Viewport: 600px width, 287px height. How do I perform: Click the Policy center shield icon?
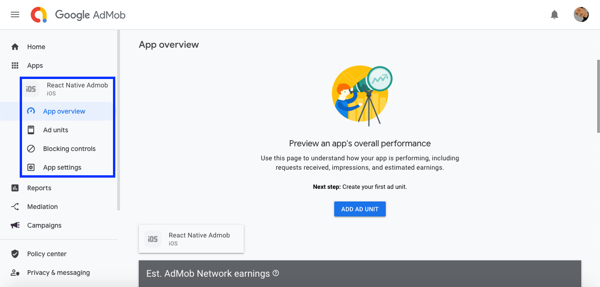tap(15, 254)
